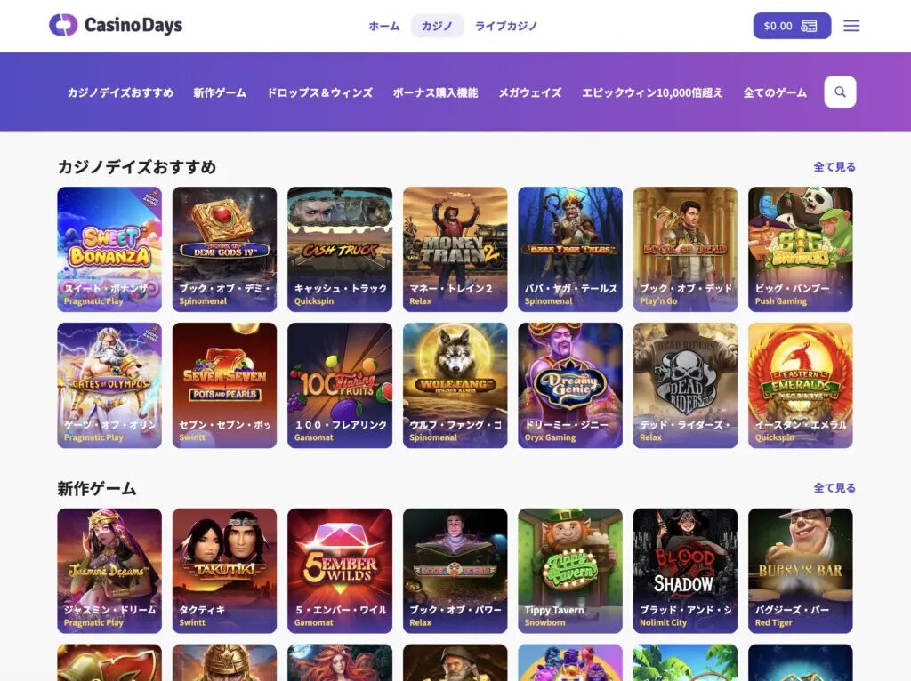
Task: Launch the Money Train 2 game tile
Action: (x=455, y=249)
